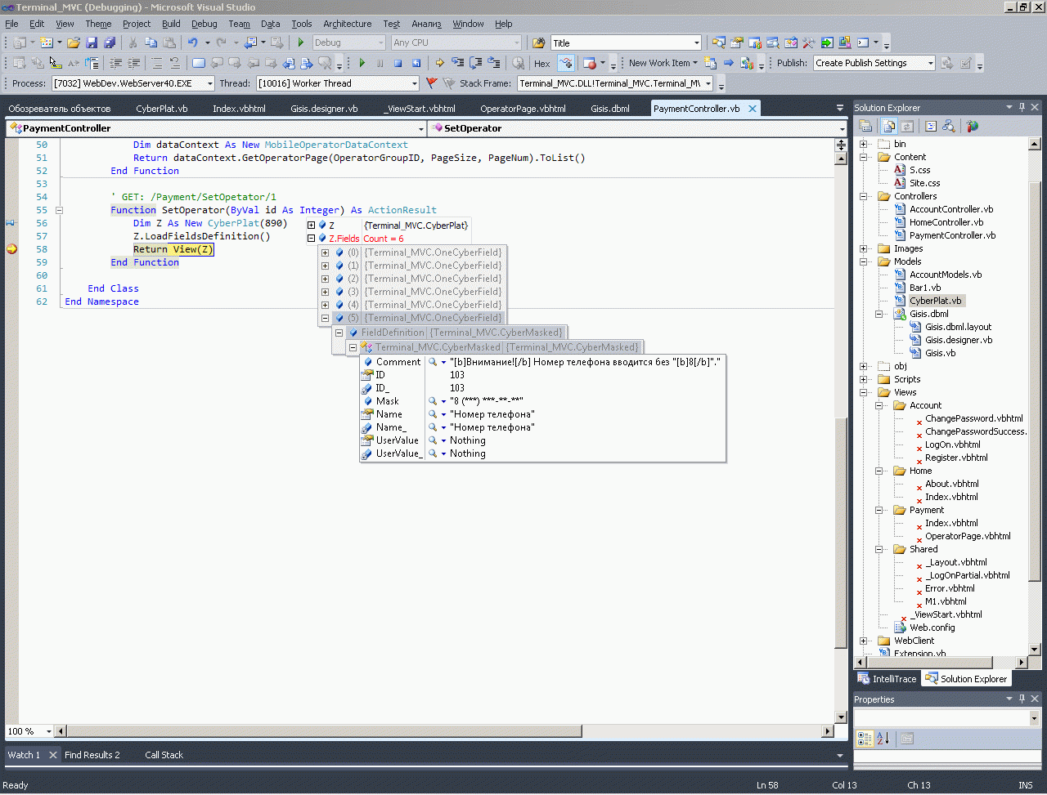Expand the bin folder in Solution Explorer

pos(864,144)
